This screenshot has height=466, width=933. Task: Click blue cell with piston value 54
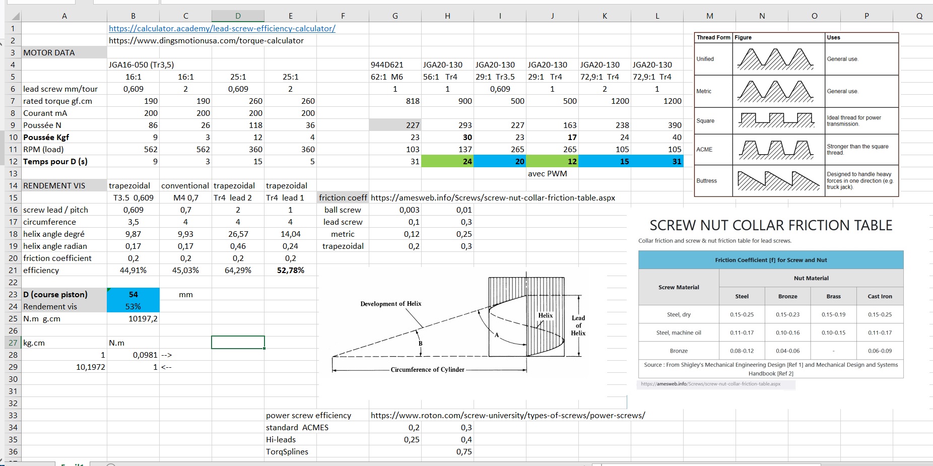click(133, 295)
